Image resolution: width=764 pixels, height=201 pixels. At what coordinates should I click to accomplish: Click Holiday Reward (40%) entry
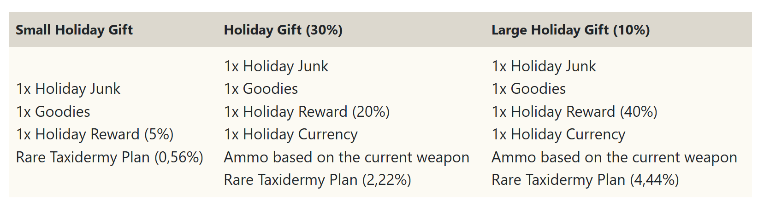(574, 112)
